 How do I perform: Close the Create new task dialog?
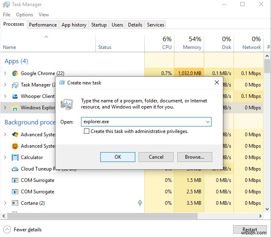click(216, 82)
